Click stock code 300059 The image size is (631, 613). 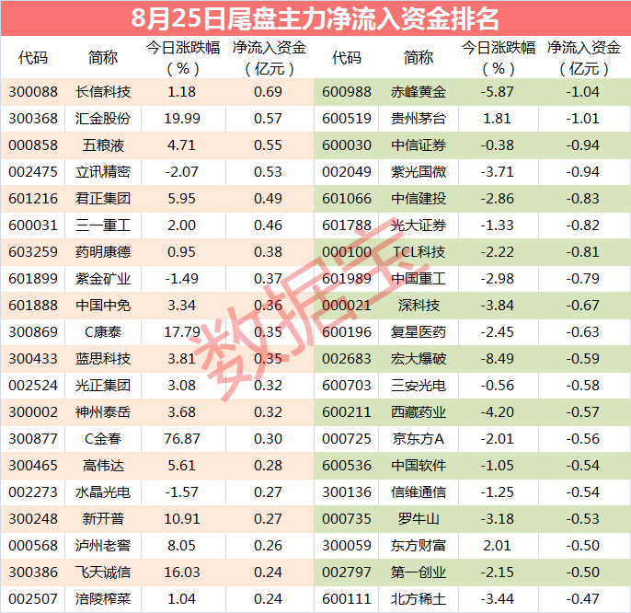tap(347, 545)
